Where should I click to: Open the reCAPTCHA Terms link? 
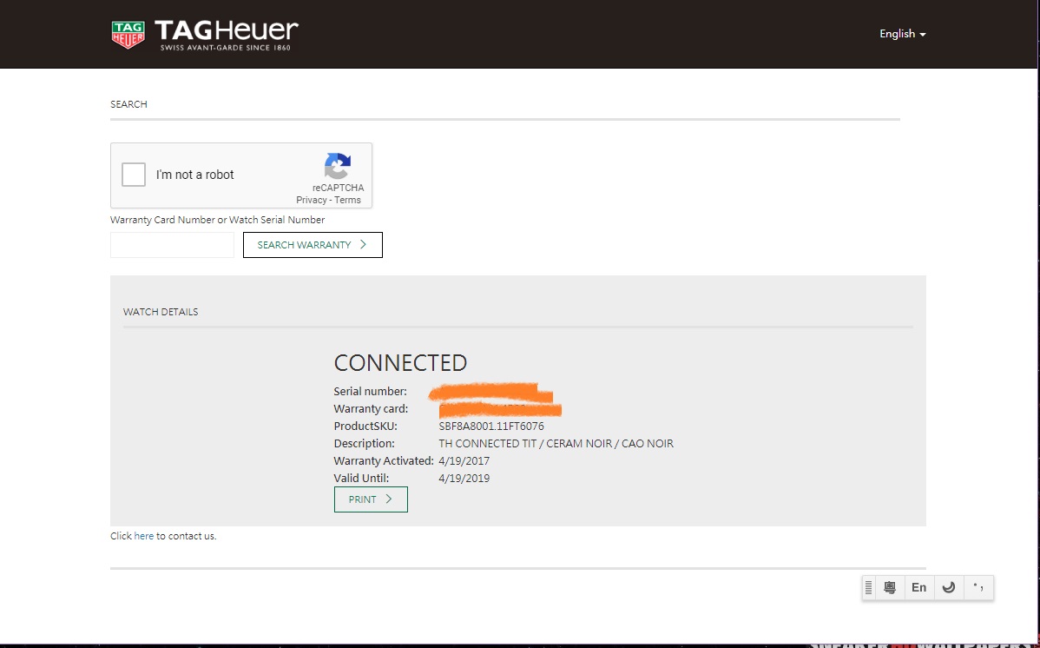347,200
